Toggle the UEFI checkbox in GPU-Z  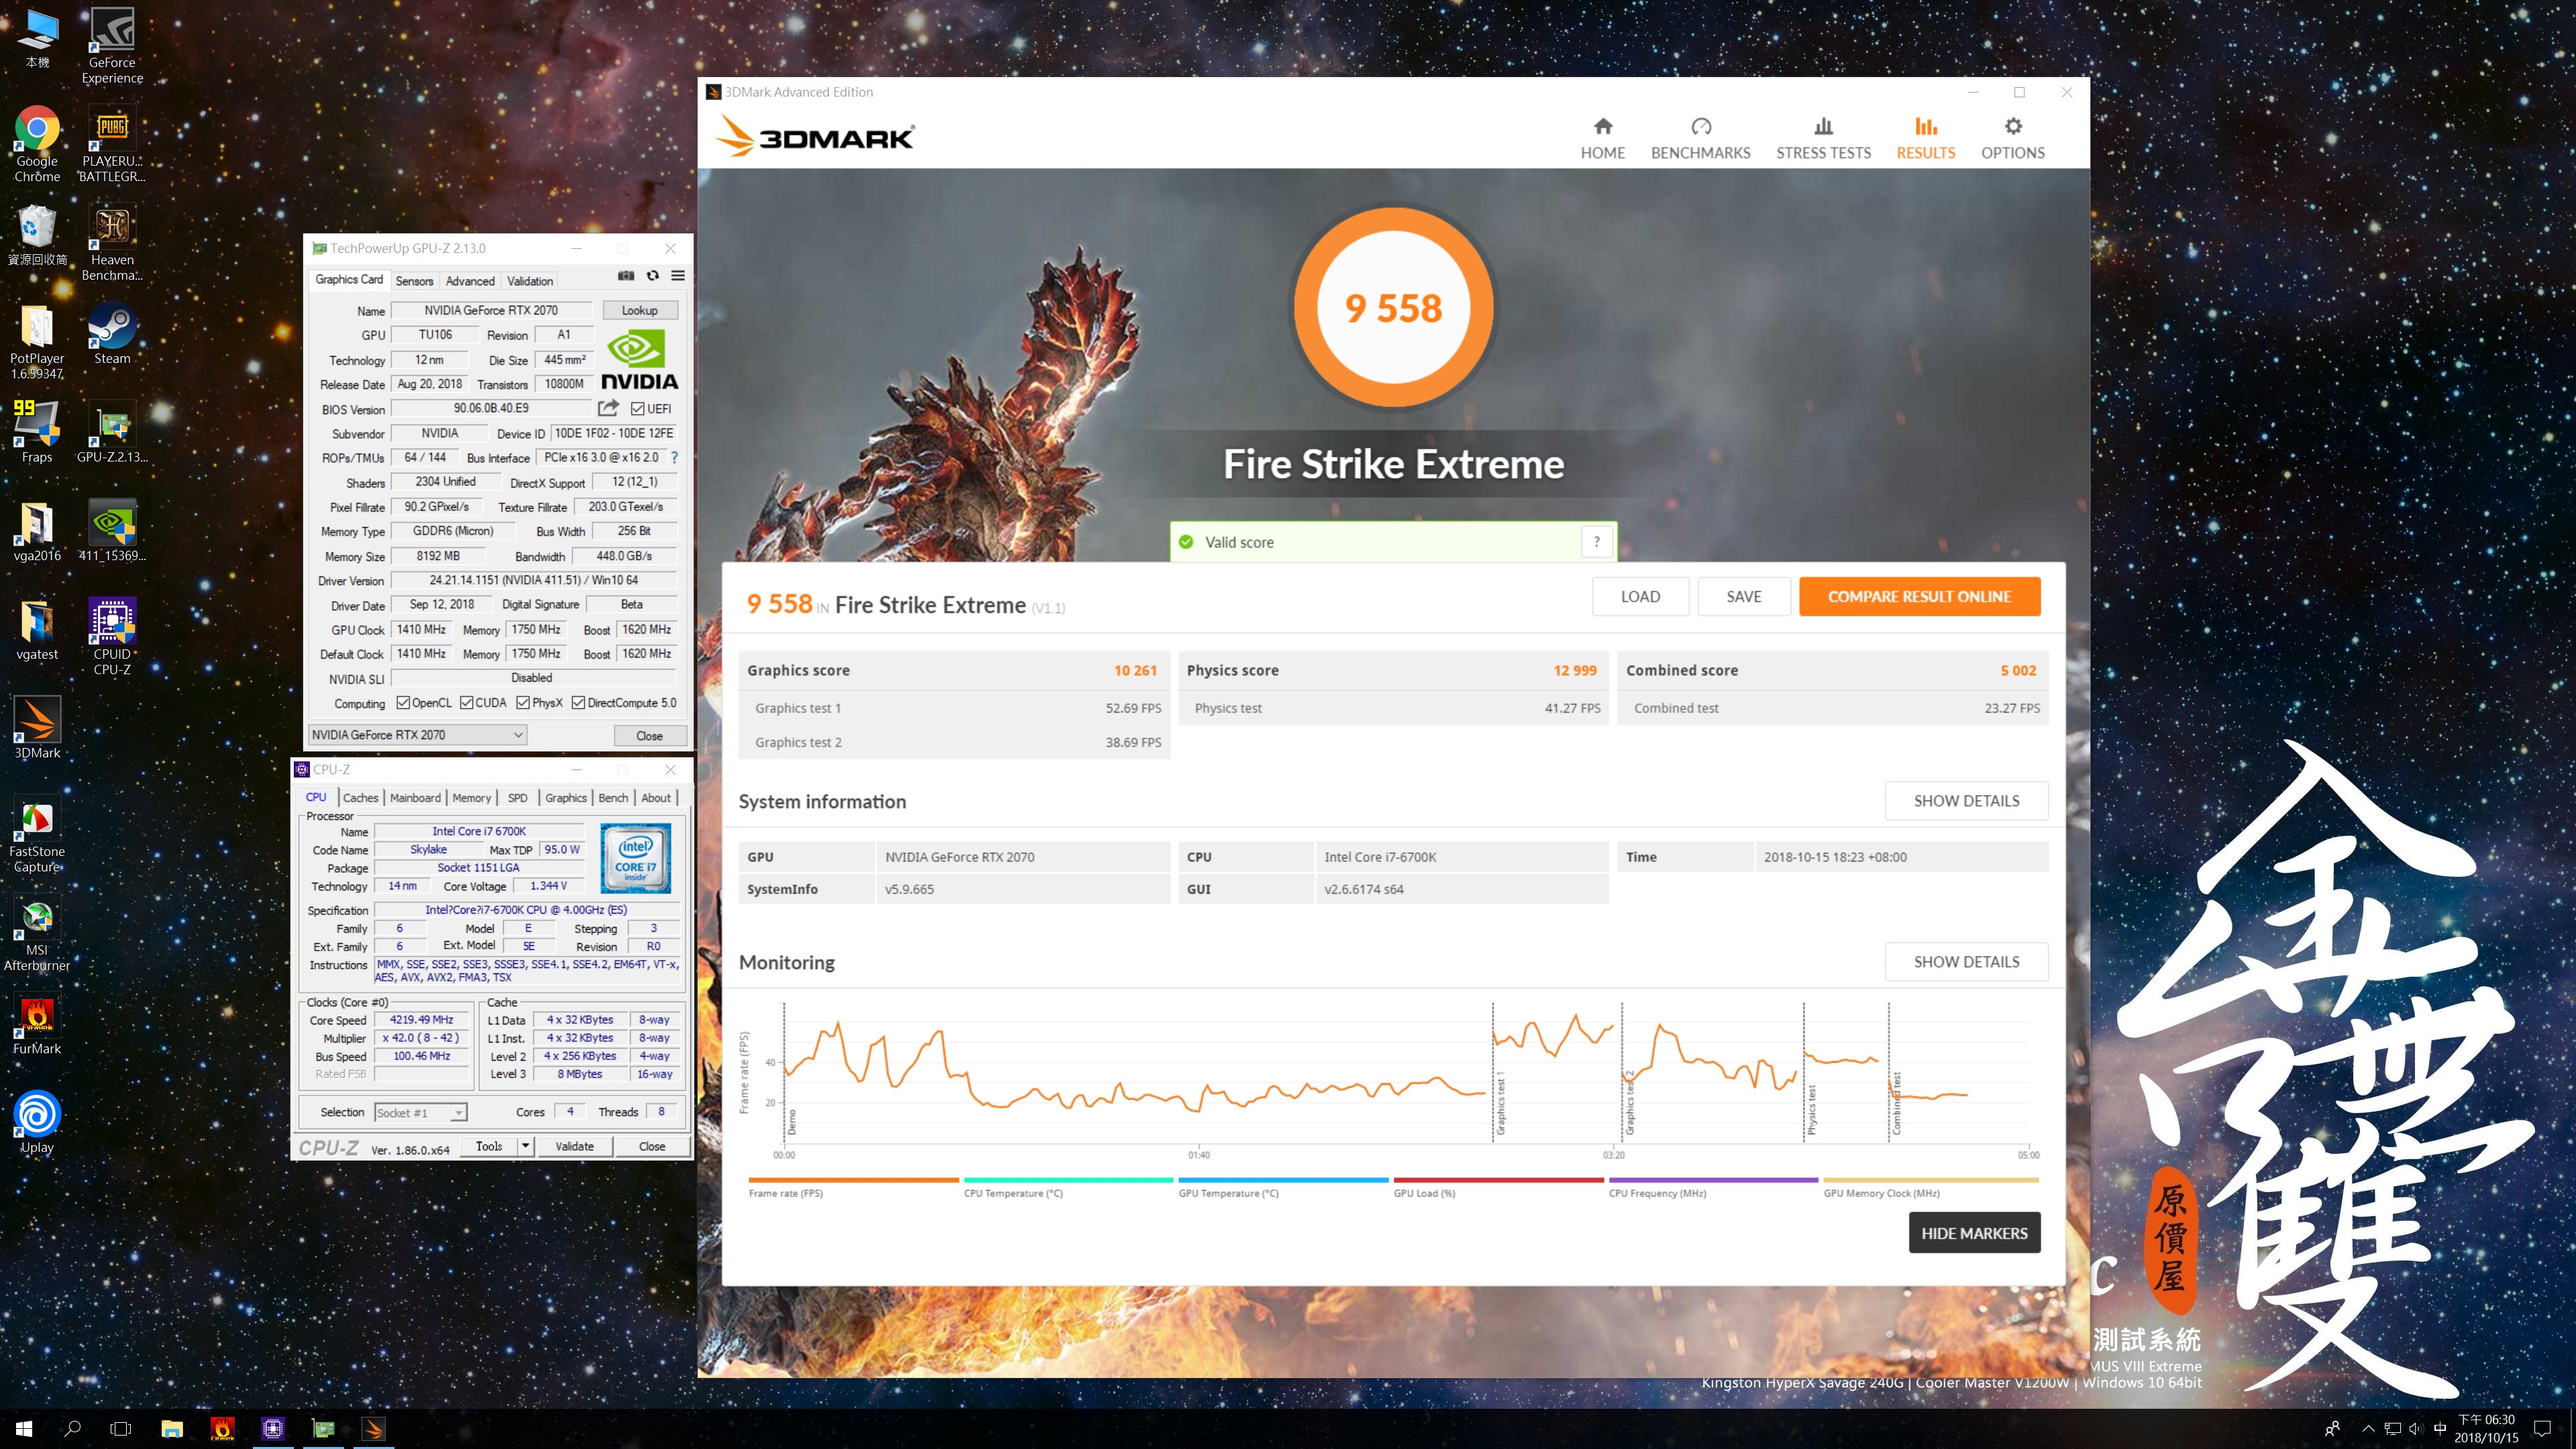pyautogui.click(x=637, y=408)
